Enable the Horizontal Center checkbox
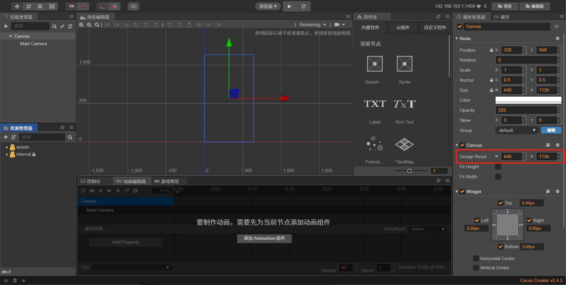Image resolution: width=566 pixels, height=285 pixels. (x=476, y=258)
